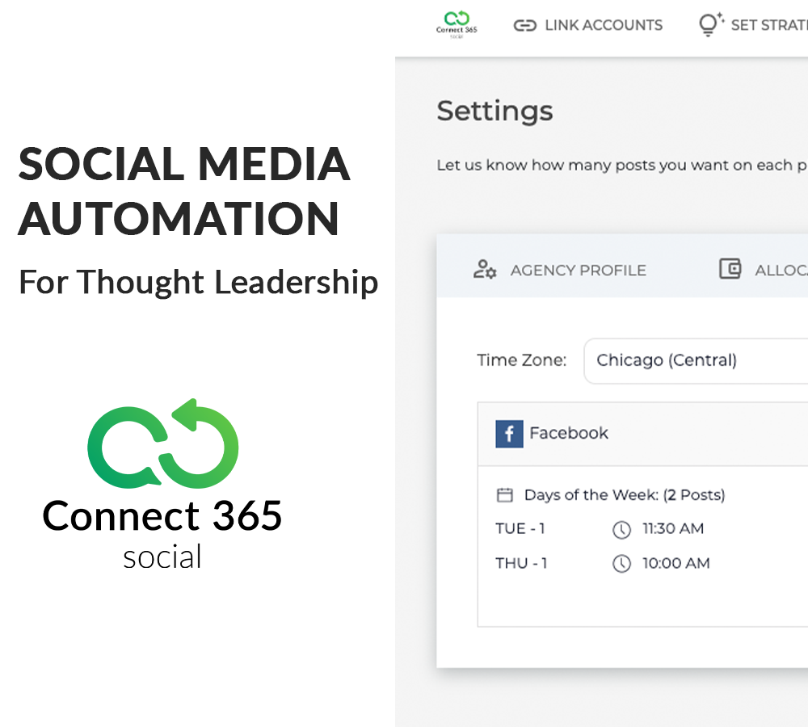808x727 pixels.
Task: Click the chain icon beside Link Accounts
Action: tap(524, 26)
